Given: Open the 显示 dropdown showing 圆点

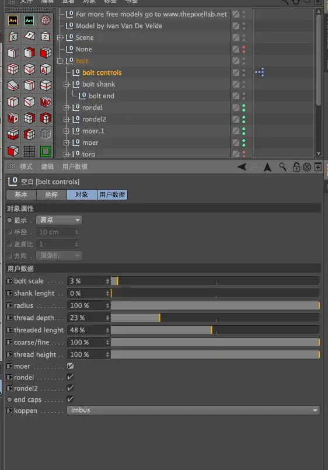Looking at the screenshot, I should click(x=59, y=220).
